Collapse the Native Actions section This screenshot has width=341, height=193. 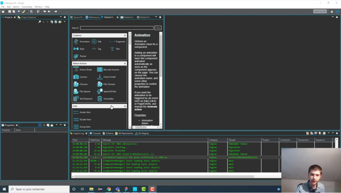125,64
